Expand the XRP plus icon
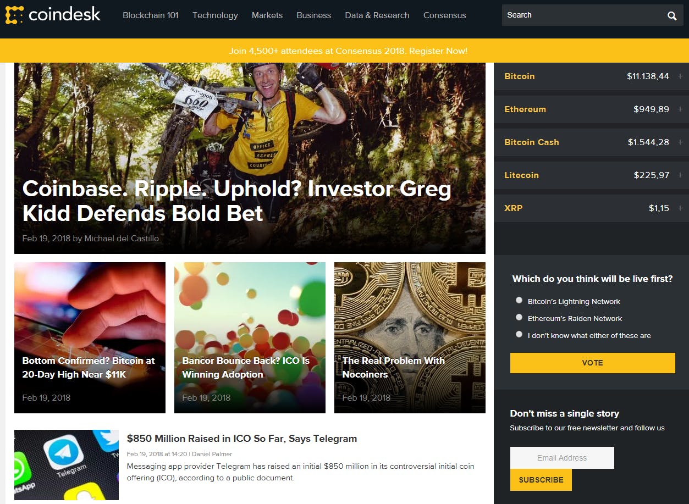 [x=680, y=208]
